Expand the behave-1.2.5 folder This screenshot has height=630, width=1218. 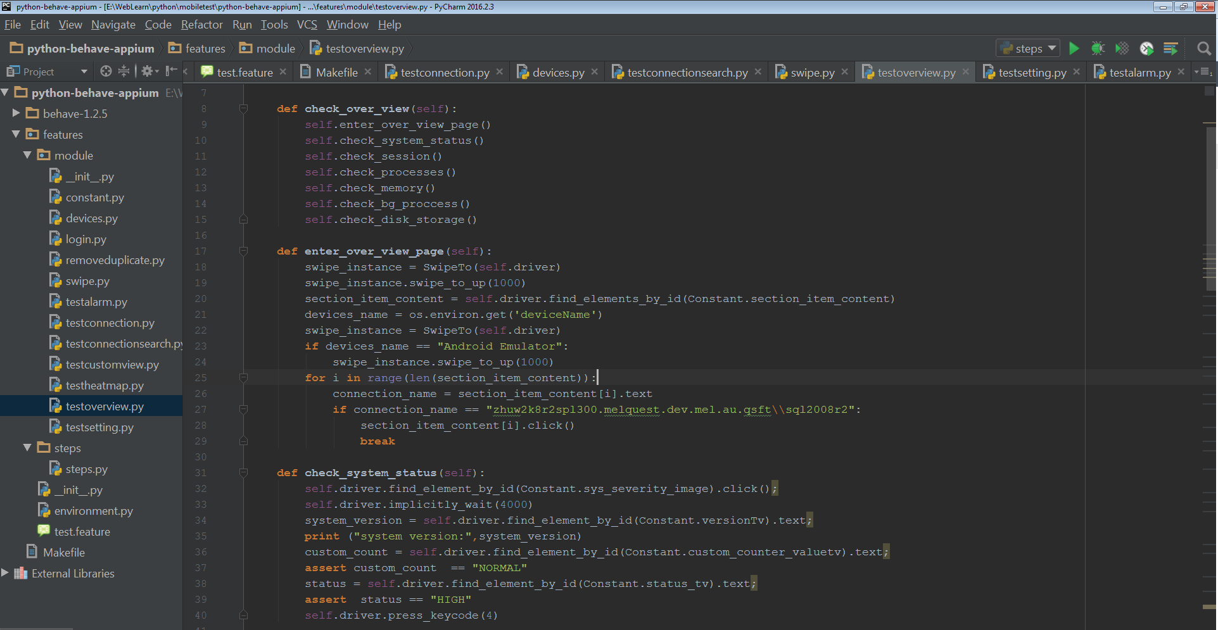(16, 113)
